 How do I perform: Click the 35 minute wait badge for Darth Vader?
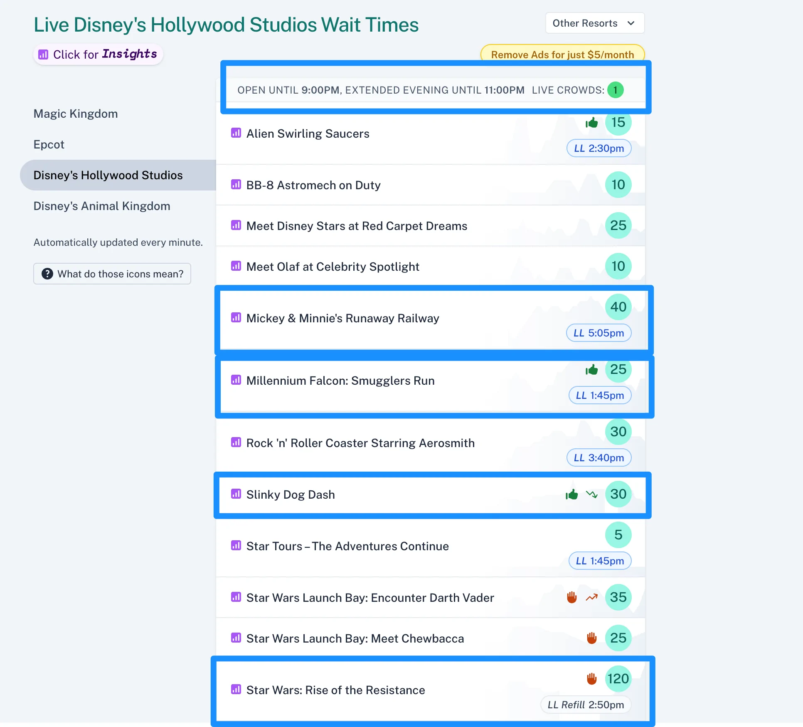pos(618,597)
